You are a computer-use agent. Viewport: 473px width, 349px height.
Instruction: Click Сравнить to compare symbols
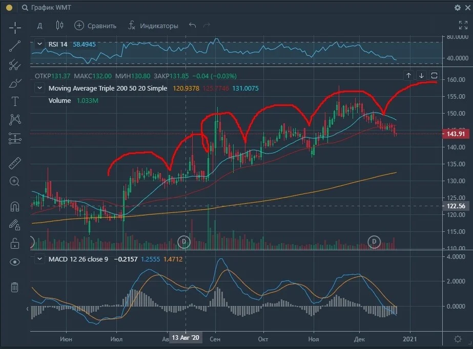pyautogui.click(x=95, y=26)
